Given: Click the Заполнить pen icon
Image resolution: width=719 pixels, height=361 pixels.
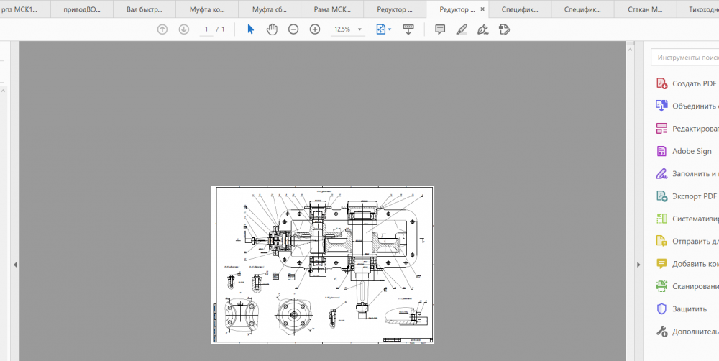Looking at the screenshot, I should 661,174.
